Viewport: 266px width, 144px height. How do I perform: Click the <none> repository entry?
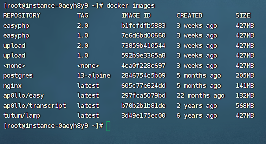pos(14,66)
